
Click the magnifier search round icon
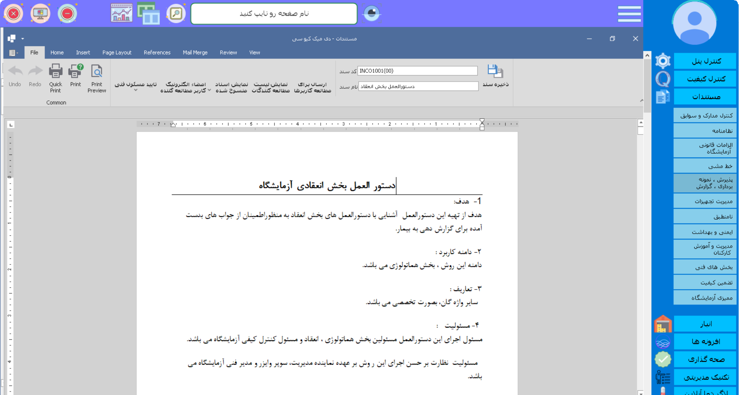[176, 13]
